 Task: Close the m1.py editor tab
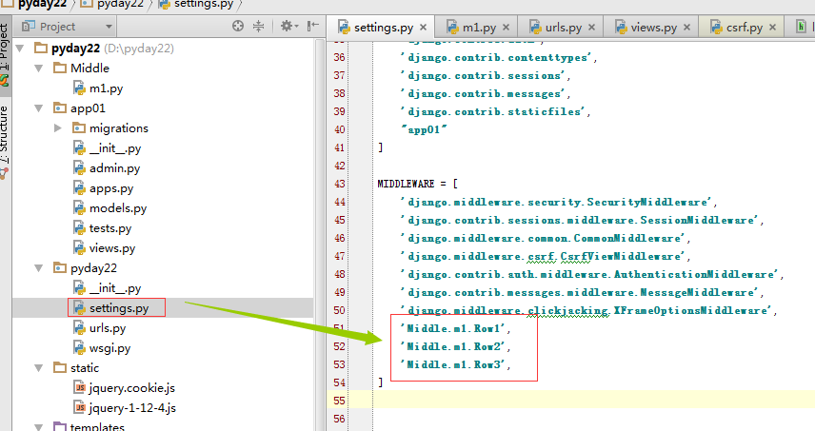coord(507,29)
